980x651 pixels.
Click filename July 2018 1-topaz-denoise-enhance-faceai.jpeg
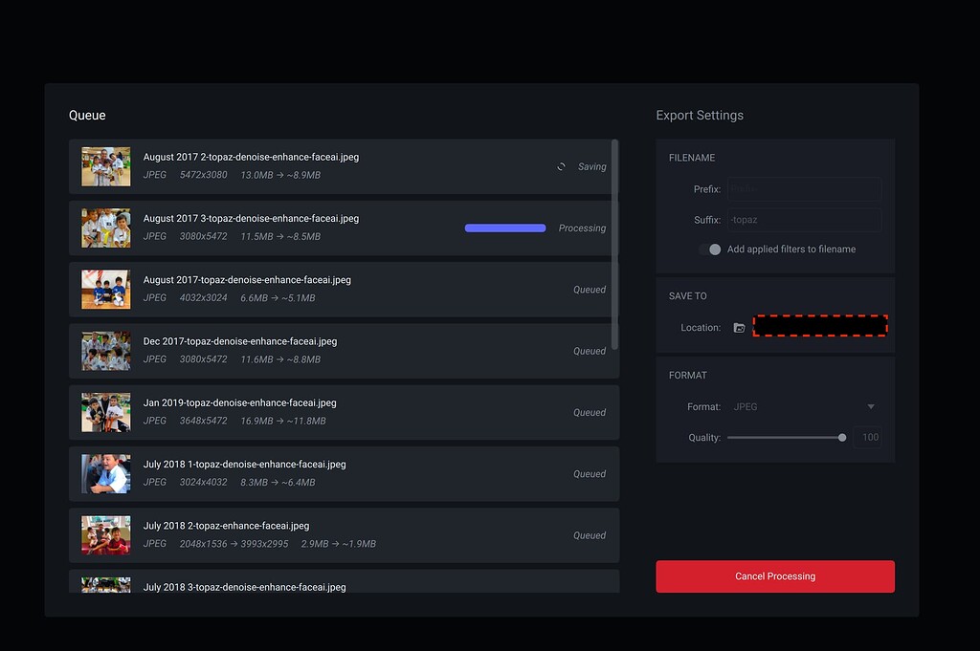tap(244, 465)
